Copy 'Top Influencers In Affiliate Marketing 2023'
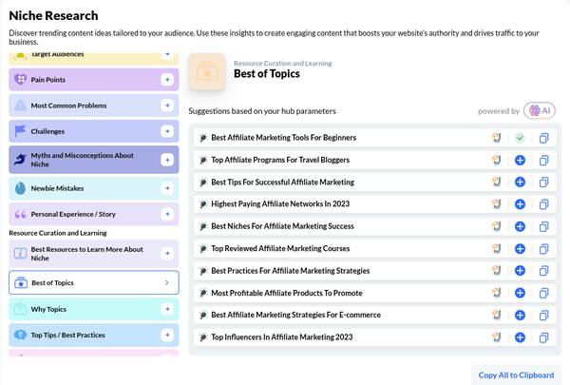The width and height of the screenshot is (570, 385). (x=544, y=337)
